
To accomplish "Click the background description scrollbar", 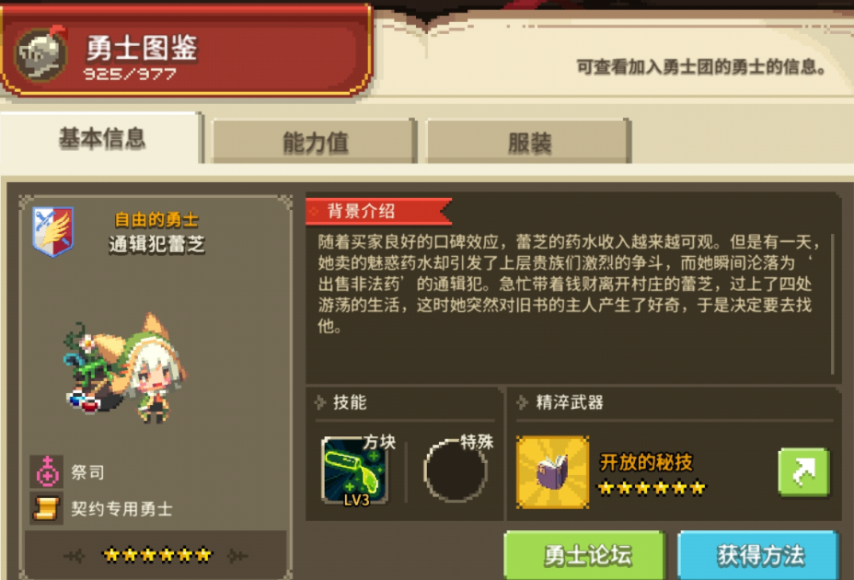I will click(x=833, y=304).
